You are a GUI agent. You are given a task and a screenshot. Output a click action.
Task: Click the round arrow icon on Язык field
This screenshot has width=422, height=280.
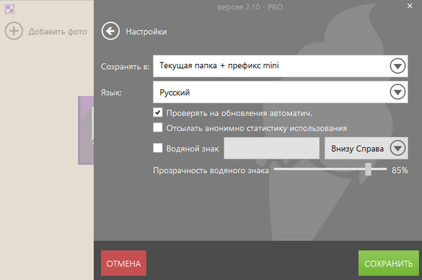click(397, 92)
